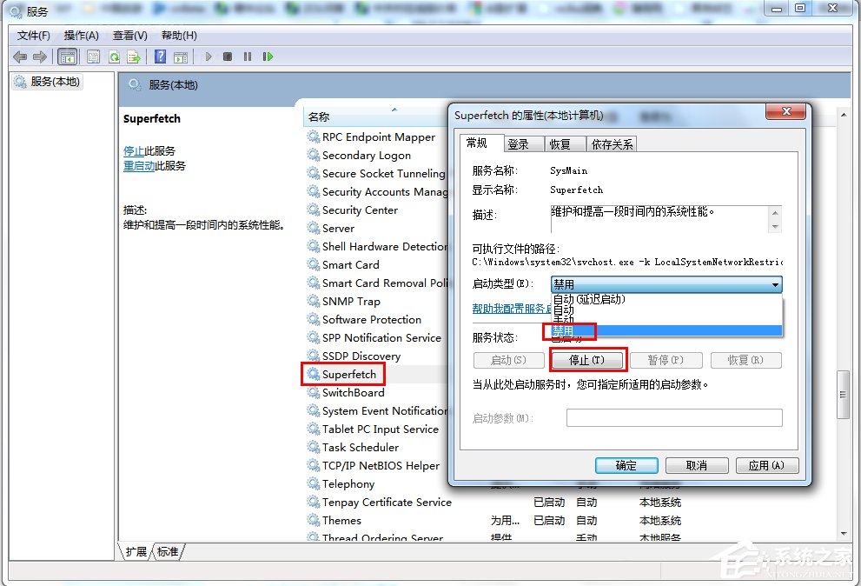Click the Forward navigation arrow in the toolbar

pos(38,56)
